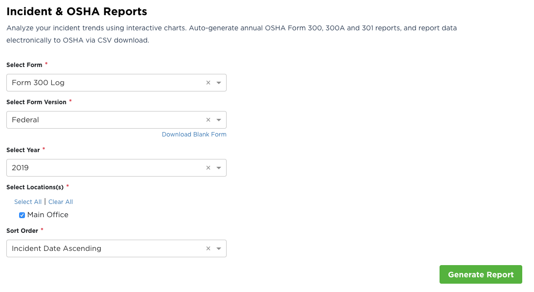
Task: Open the Select Form dropdown arrow
Action: [x=219, y=83]
